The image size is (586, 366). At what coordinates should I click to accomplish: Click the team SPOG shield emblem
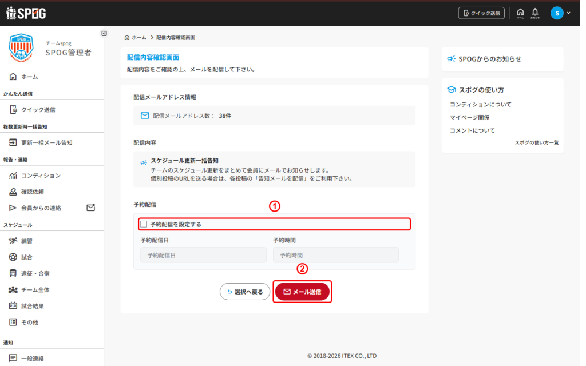click(x=21, y=48)
